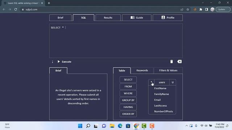Open Task View on taskbar

pos(96,126)
